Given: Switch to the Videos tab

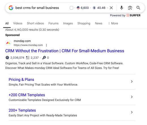Looking at the screenshot, I should (x=18, y=23).
